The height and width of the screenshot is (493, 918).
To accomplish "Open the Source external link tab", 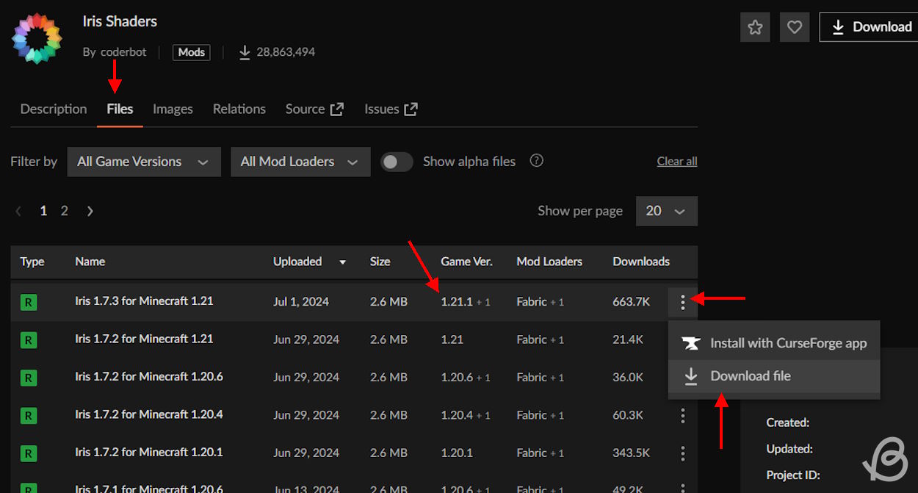I will (314, 109).
